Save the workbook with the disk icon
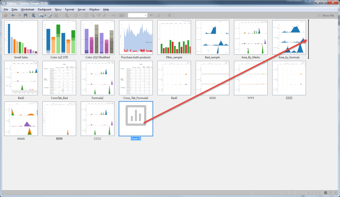The height and width of the screenshot is (197, 340). pyautogui.click(x=25, y=15)
